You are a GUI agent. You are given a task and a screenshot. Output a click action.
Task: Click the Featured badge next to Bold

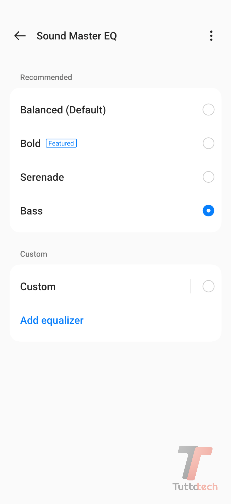pyautogui.click(x=61, y=143)
